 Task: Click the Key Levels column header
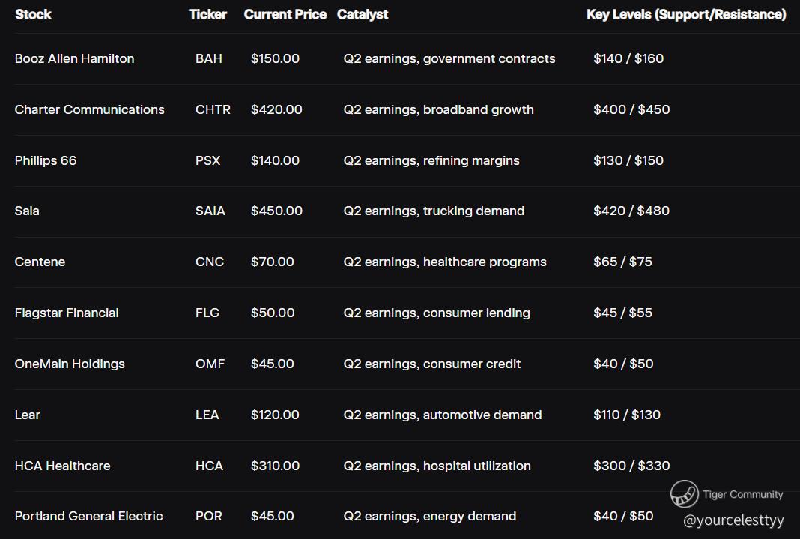click(686, 14)
